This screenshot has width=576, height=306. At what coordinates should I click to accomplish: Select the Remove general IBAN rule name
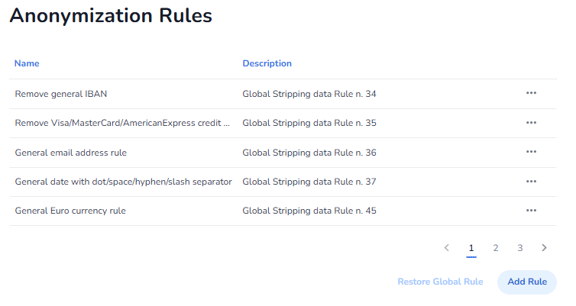pyautogui.click(x=61, y=94)
